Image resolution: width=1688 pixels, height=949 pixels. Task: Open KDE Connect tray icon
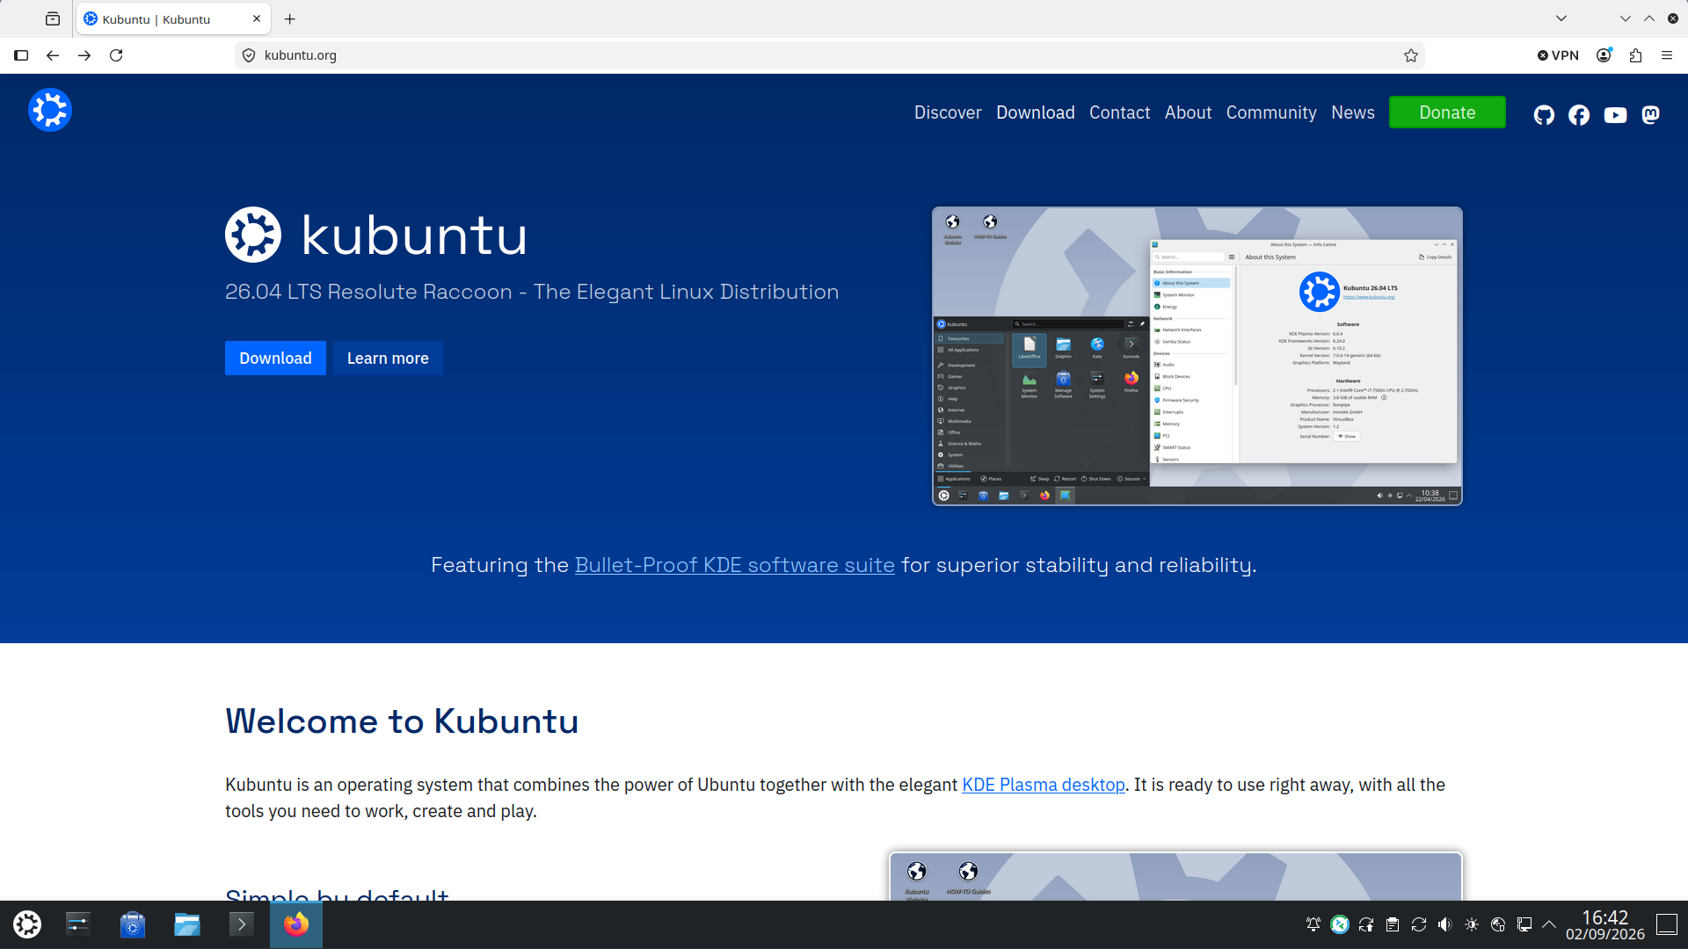1340,924
